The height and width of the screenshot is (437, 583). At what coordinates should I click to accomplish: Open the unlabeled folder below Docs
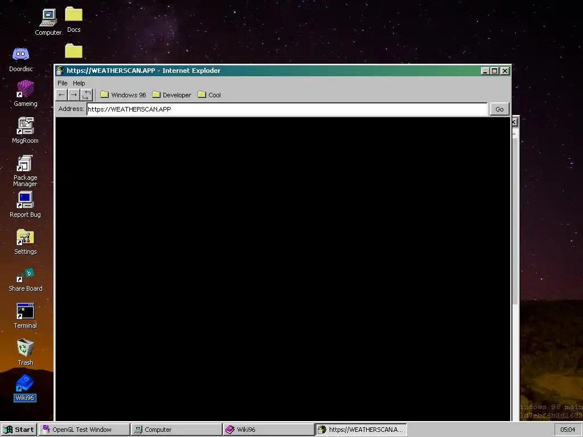[73, 51]
